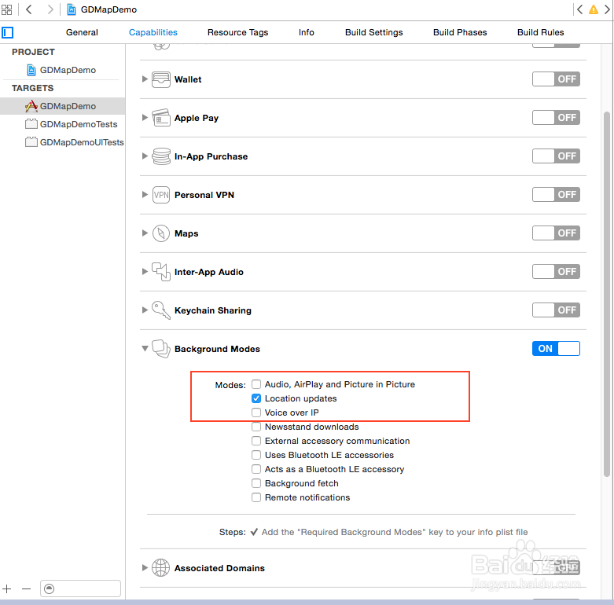Expand the Apple Pay section
Image resolution: width=614 pixels, height=605 pixels.
(x=145, y=117)
